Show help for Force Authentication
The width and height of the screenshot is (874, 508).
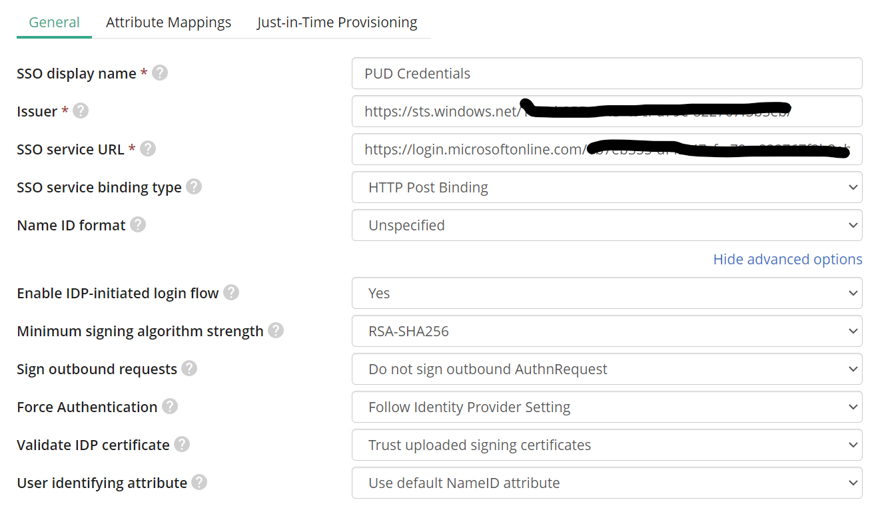pos(170,406)
